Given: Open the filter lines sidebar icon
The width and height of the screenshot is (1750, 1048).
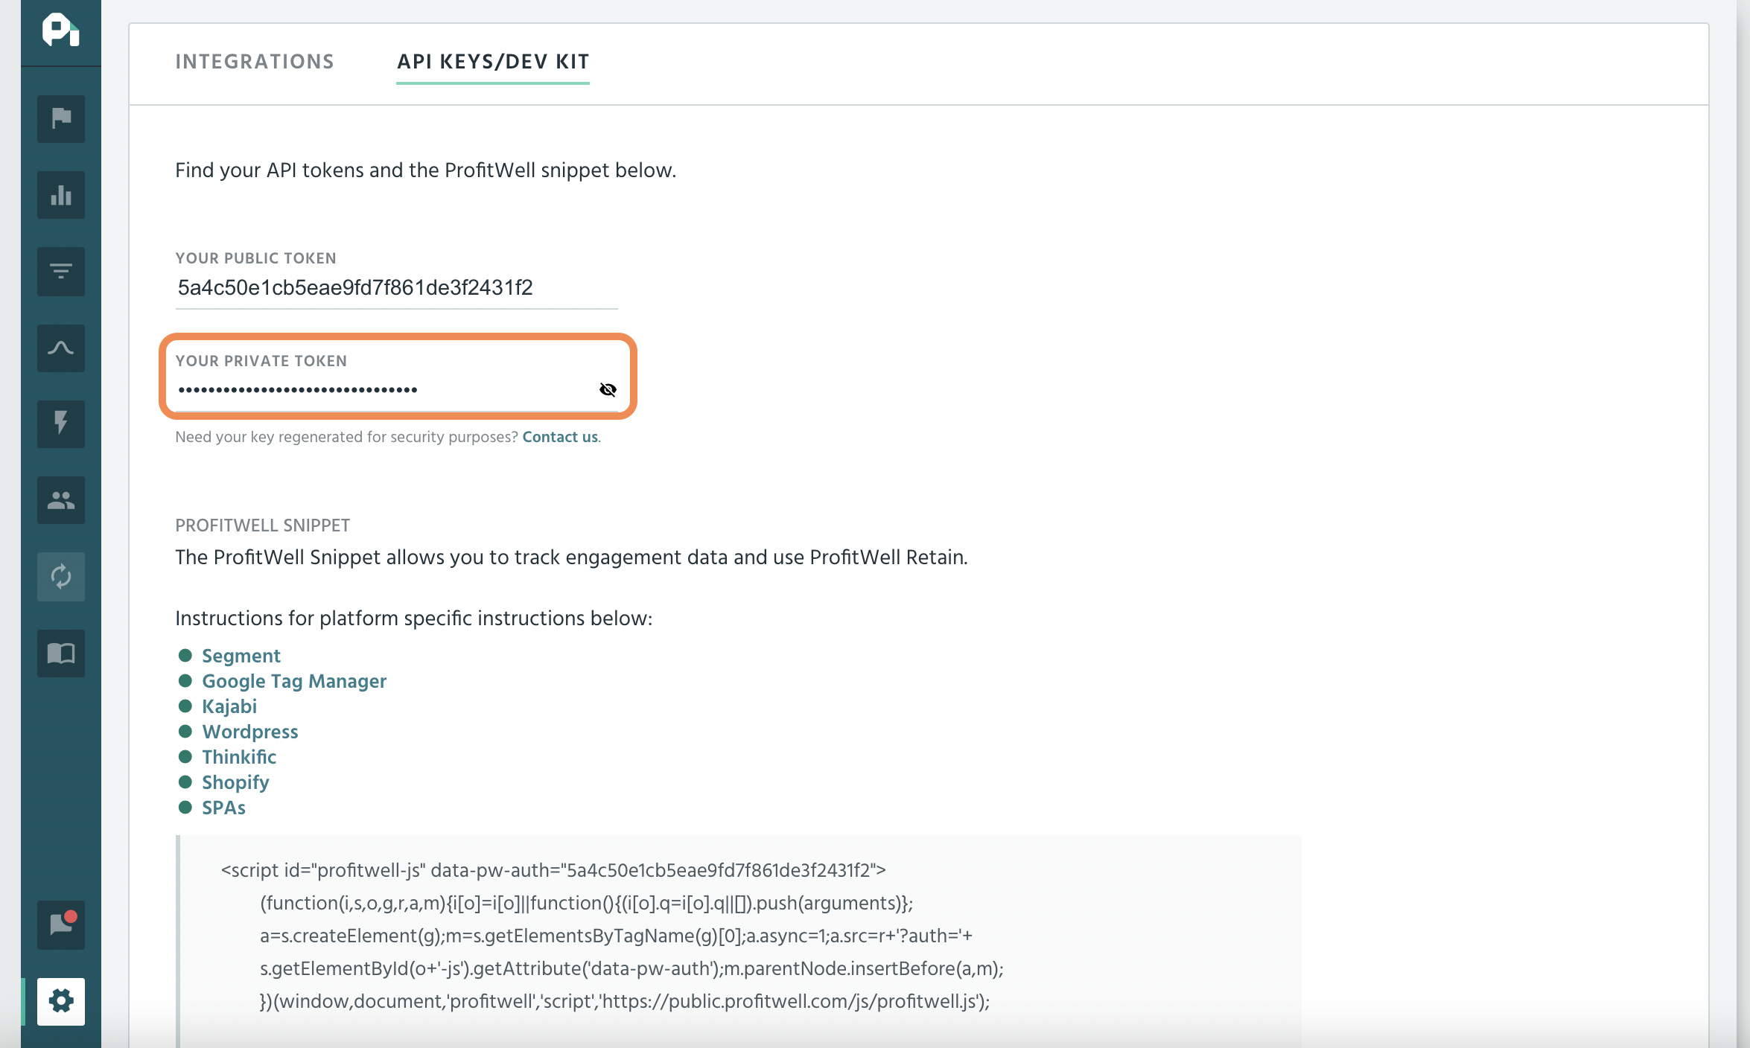Looking at the screenshot, I should click(61, 272).
